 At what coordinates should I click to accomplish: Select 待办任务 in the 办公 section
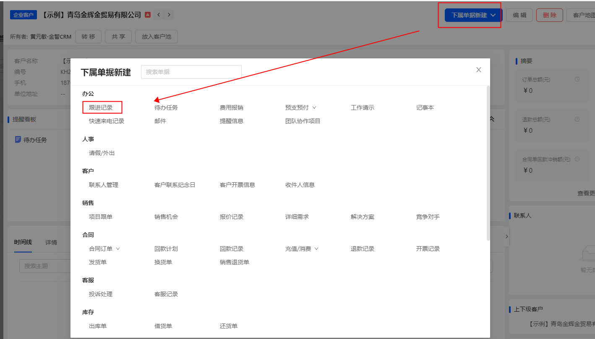tap(166, 108)
